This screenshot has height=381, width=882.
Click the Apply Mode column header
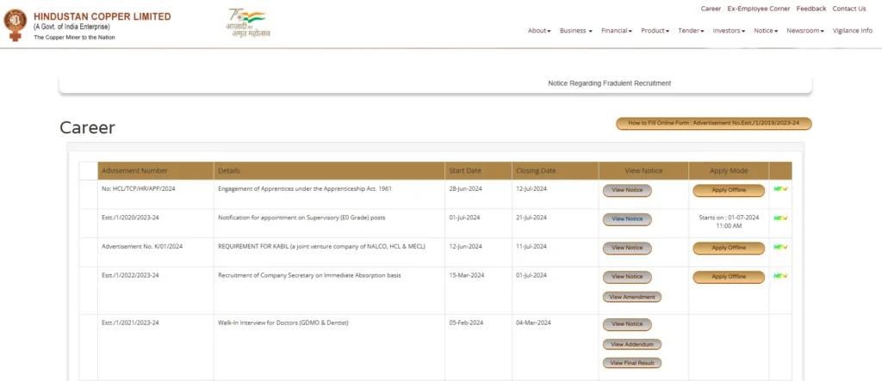729,171
